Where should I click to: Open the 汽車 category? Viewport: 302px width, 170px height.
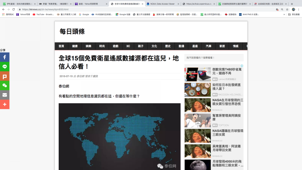(208, 46)
